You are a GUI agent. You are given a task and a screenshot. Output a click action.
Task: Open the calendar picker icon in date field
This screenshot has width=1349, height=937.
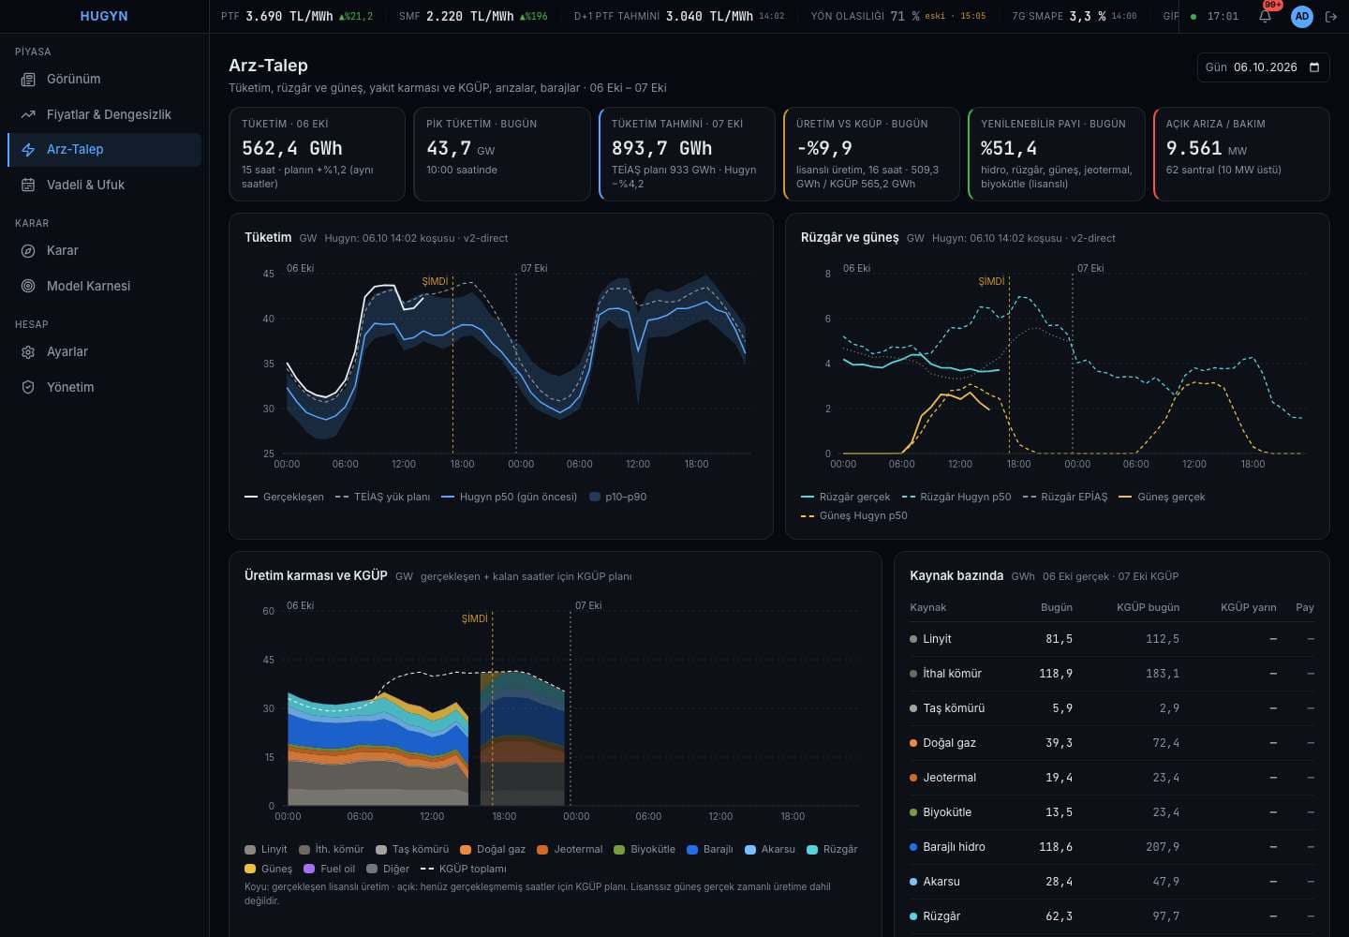pyautogui.click(x=1313, y=67)
